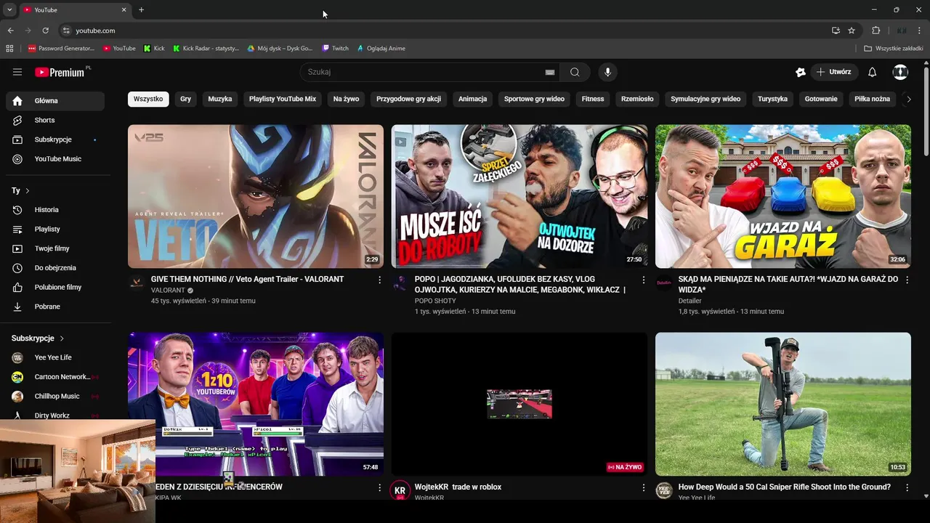The height and width of the screenshot is (523, 930).
Task: Open Subskrypcje in the sidebar
Action: tap(55, 139)
